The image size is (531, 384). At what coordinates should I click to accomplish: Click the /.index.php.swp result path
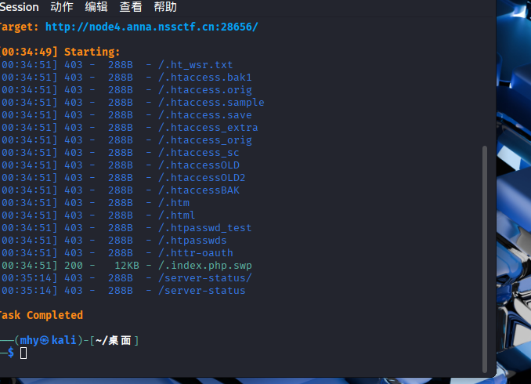point(204,266)
